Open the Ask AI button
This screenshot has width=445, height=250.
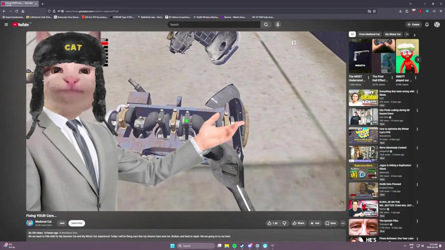pos(315,223)
